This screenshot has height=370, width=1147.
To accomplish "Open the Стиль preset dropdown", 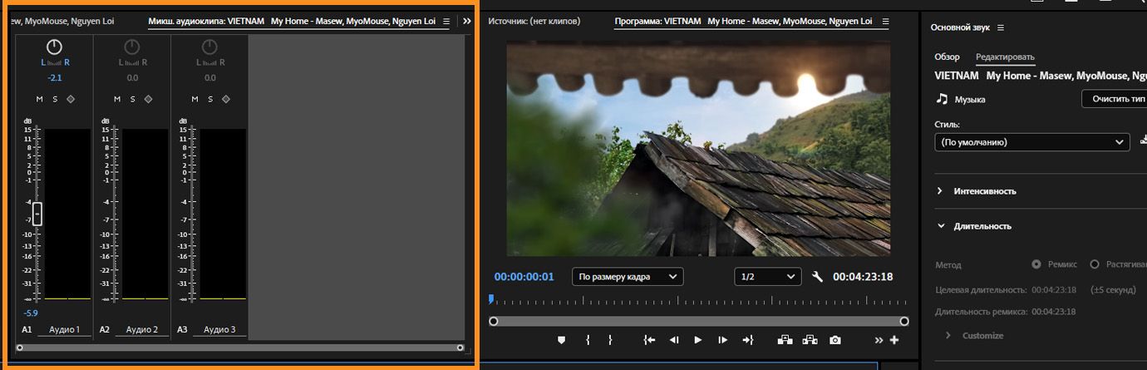I will pyautogui.click(x=1032, y=142).
